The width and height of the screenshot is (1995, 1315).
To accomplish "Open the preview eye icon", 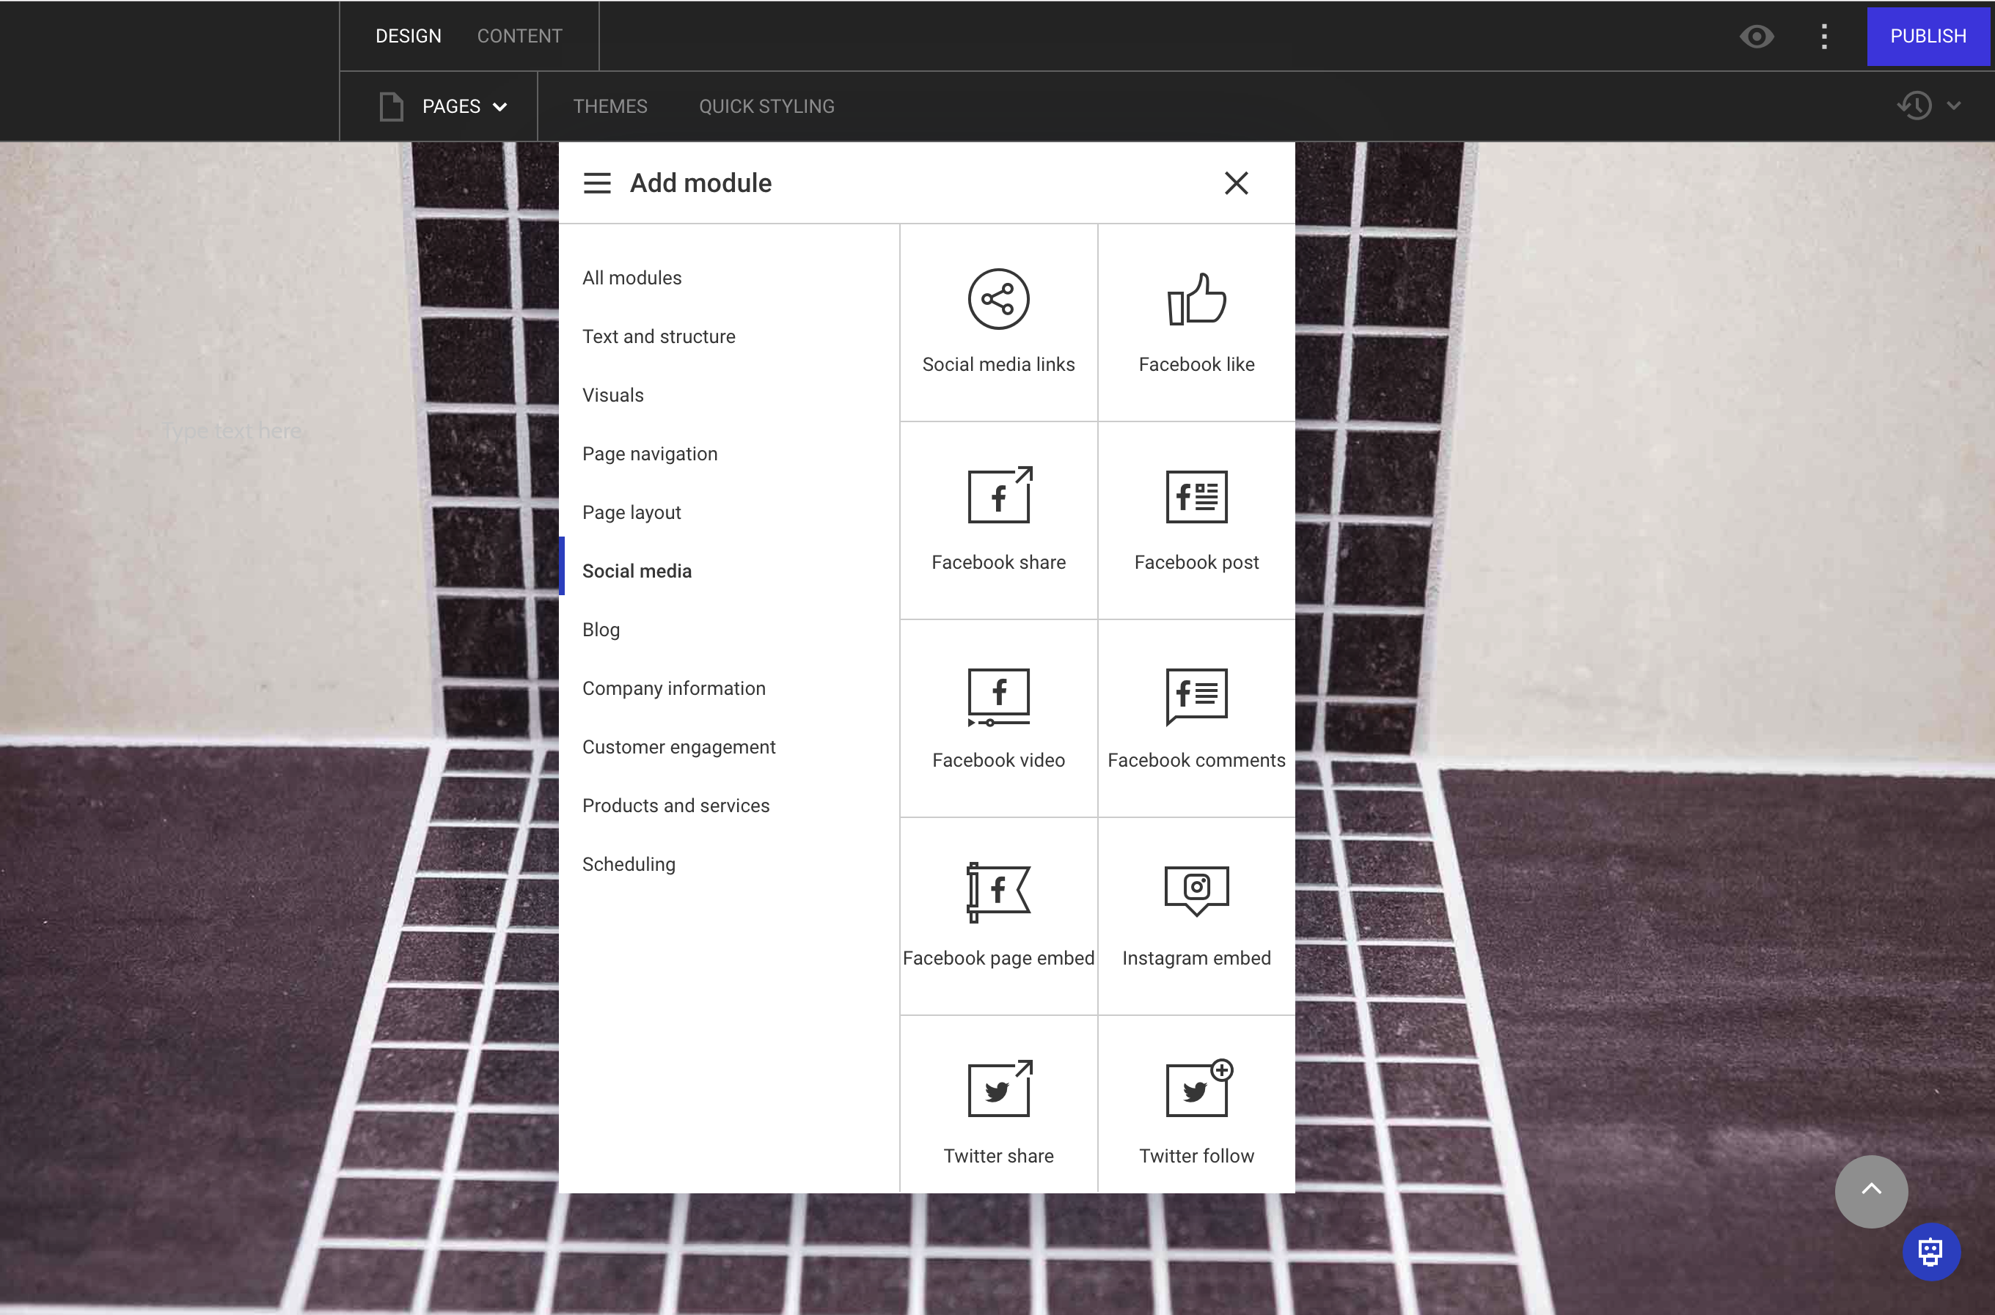I will click(x=1757, y=36).
